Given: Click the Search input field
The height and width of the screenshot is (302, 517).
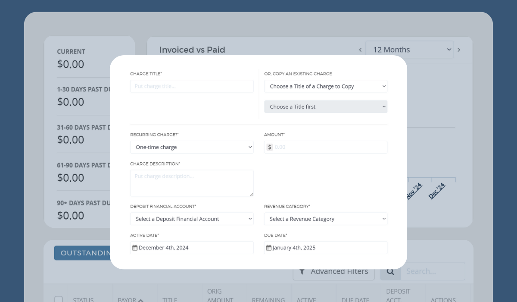Looking at the screenshot, I should (433, 271).
